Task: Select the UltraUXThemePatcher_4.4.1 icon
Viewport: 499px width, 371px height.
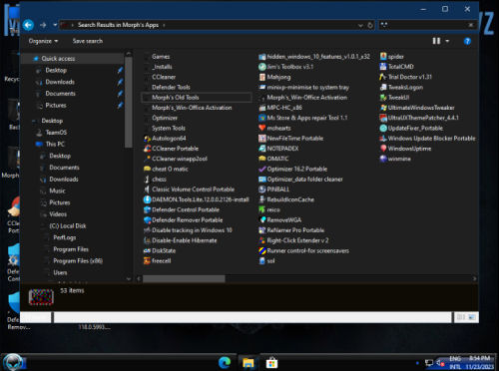Action: 383,118
